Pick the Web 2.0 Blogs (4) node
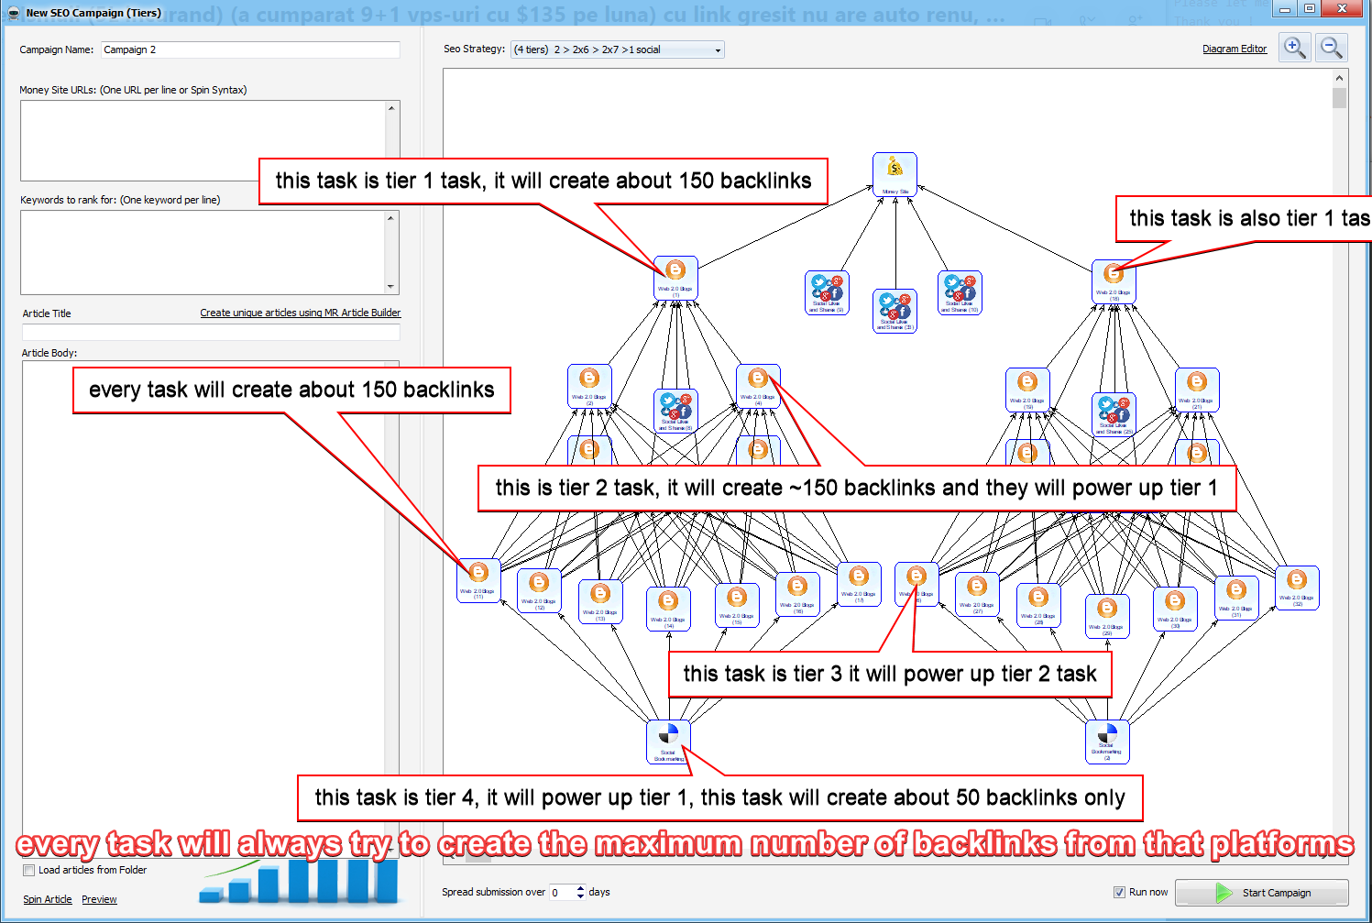 click(x=758, y=386)
